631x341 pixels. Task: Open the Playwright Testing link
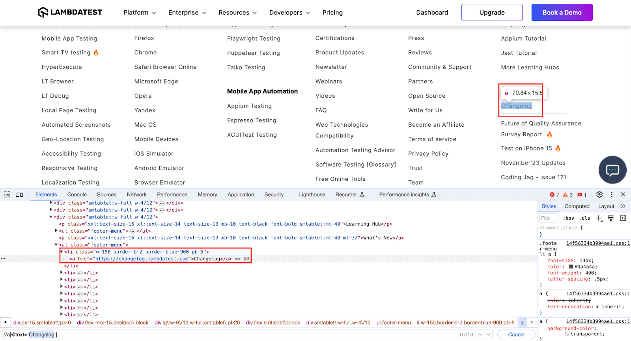coord(254,39)
